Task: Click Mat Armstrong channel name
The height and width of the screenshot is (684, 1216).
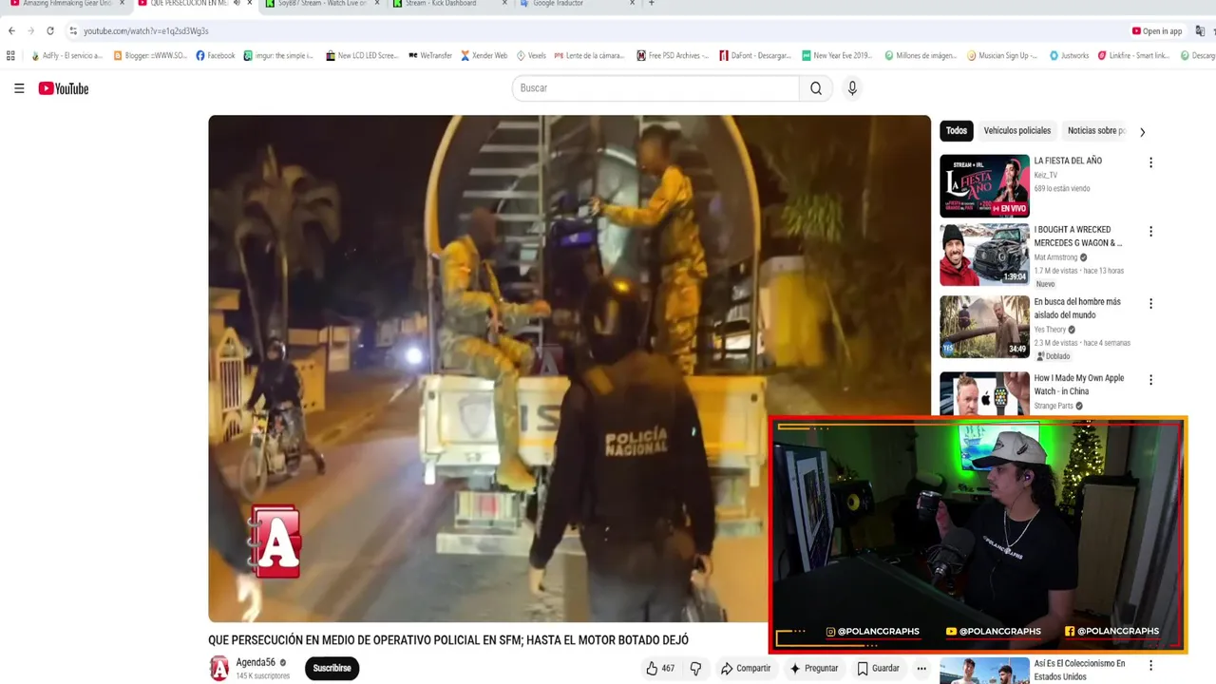Action: (x=1055, y=257)
